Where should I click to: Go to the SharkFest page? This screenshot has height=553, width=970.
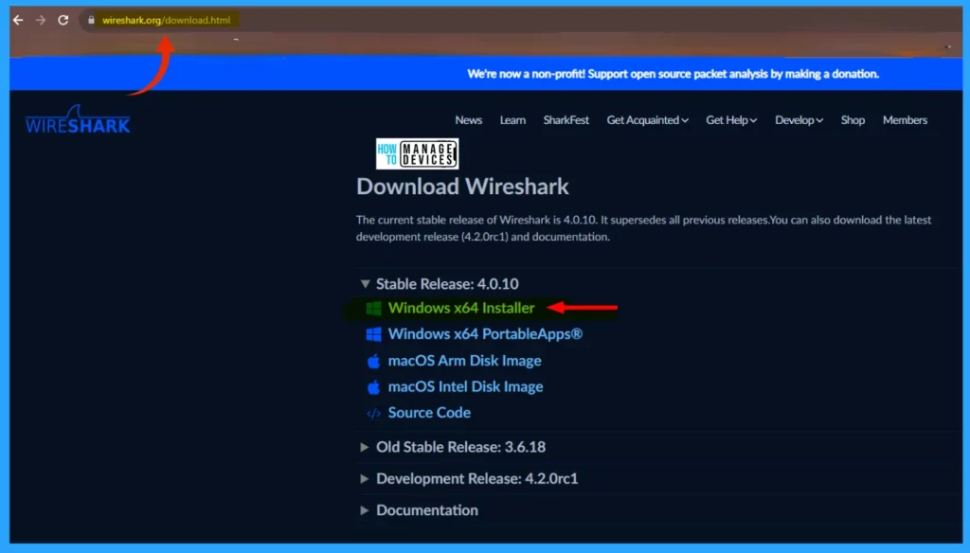pyautogui.click(x=566, y=120)
